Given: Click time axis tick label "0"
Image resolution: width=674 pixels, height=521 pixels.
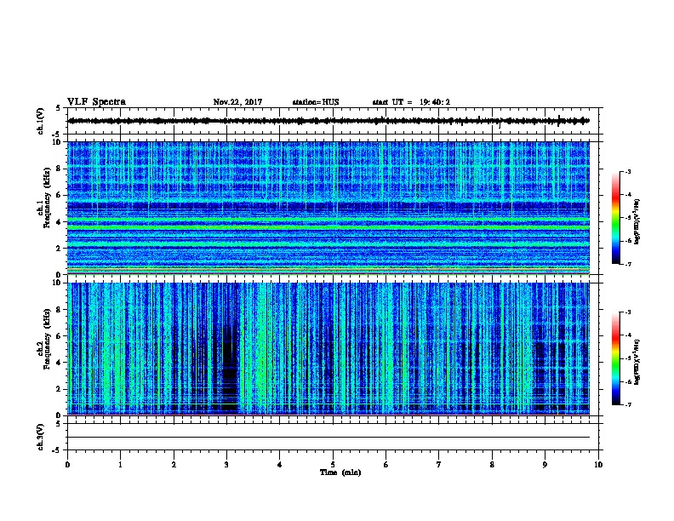Looking at the screenshot, I should 67,465.
